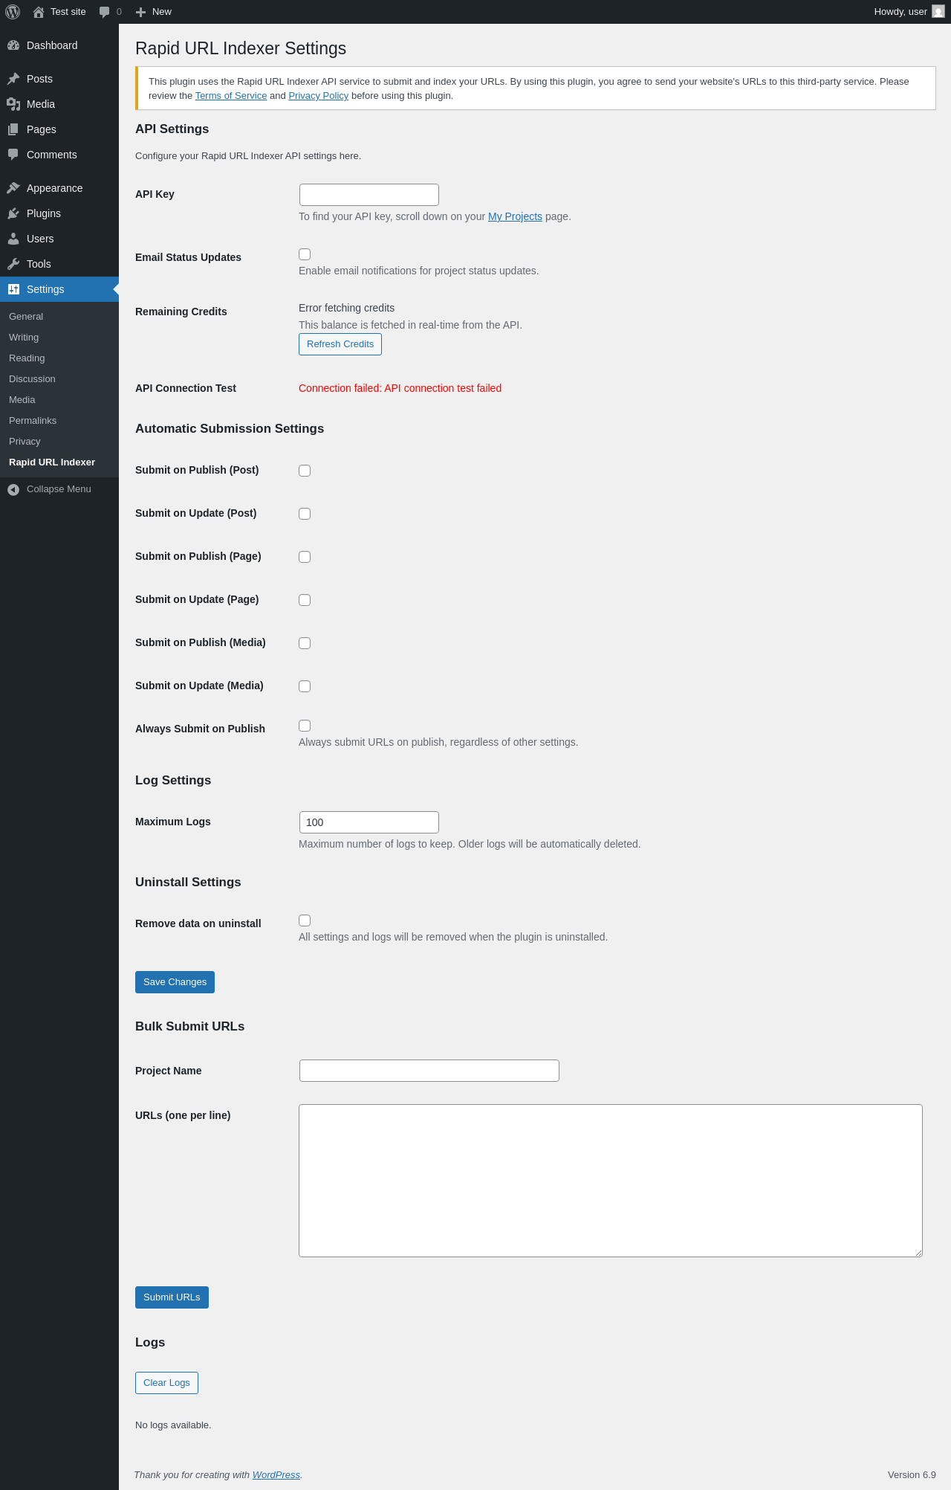Check Submit on Update (Page)

305,600
